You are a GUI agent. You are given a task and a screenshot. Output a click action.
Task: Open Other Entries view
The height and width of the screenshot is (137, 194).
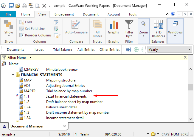pos(110,50)
